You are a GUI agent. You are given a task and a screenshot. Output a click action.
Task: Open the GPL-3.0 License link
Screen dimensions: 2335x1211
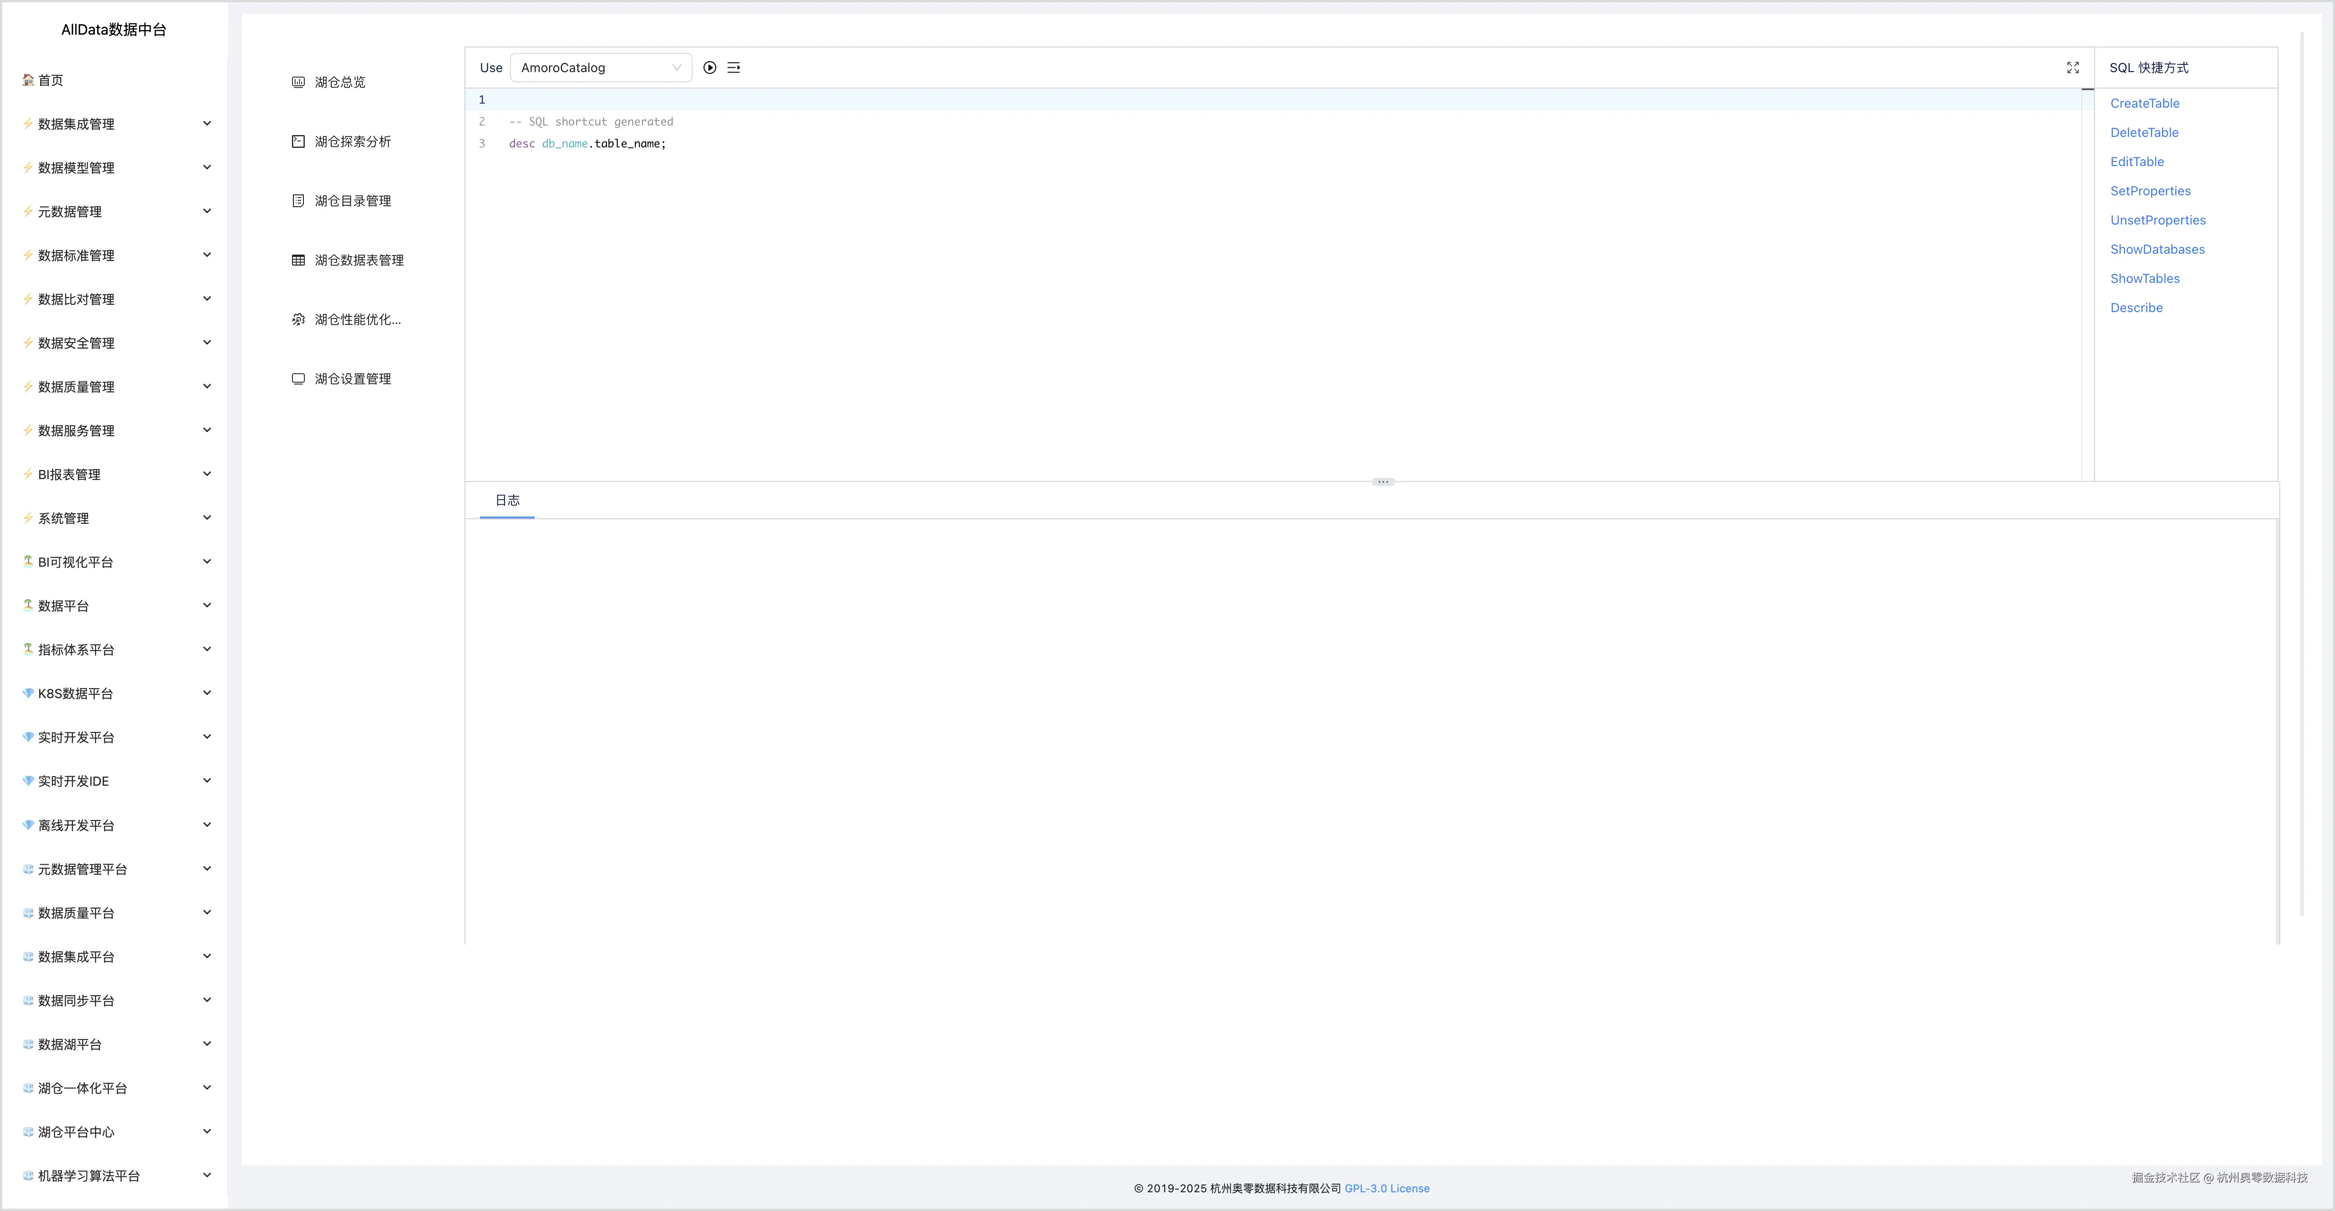coord(1386,1188)
